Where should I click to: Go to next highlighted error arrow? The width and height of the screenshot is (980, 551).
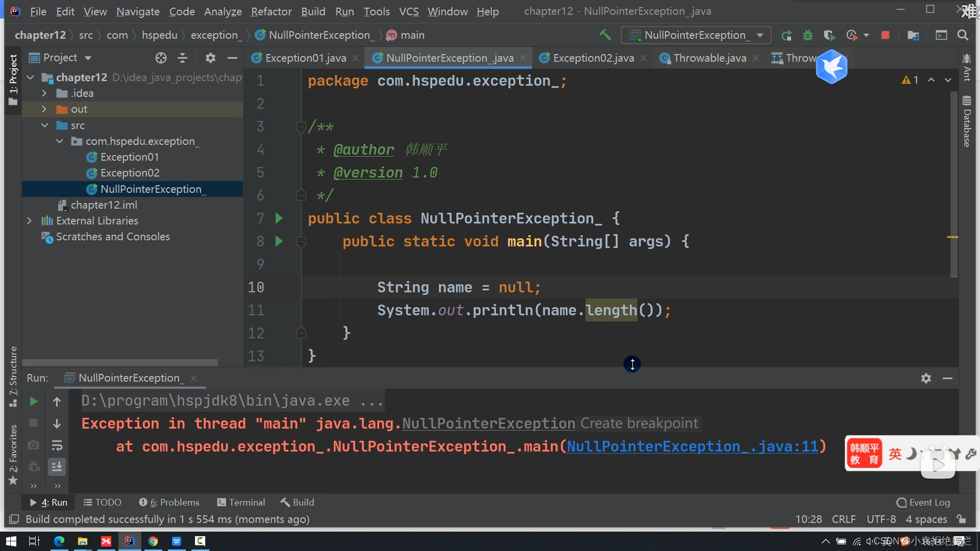[x=948, y=80]
